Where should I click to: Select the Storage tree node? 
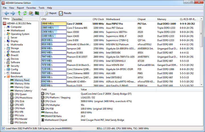tap(15, 48)
